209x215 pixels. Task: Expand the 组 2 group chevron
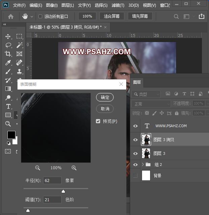click(143, 164)
